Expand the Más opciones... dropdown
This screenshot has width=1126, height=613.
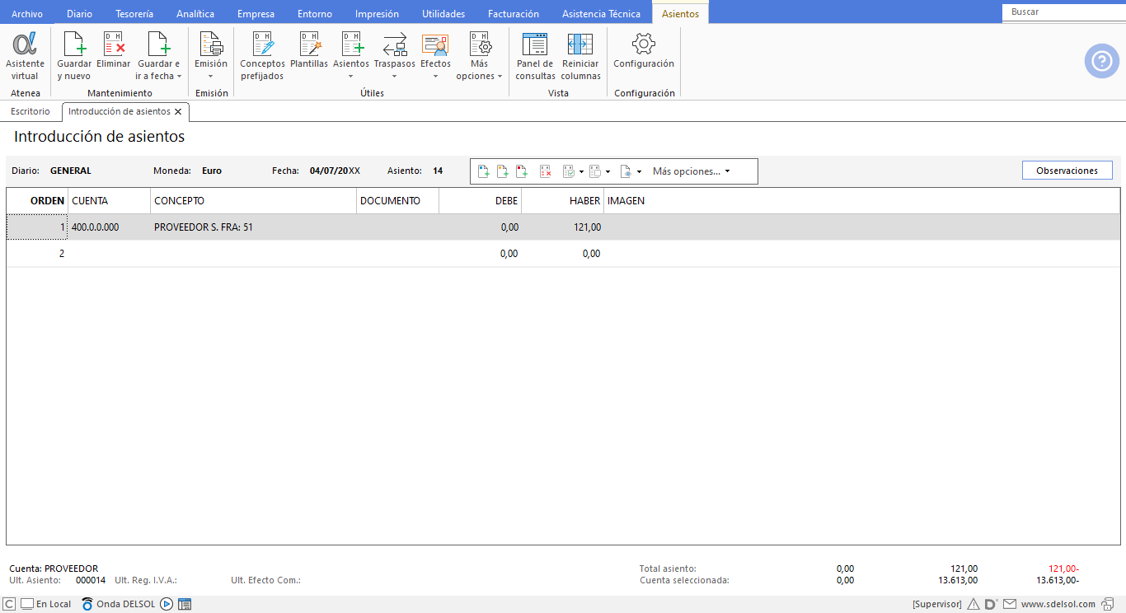pos(691,171)
